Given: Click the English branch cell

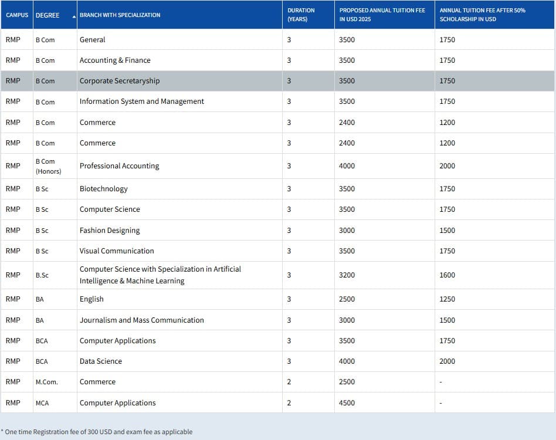Looking at the screenshot, I should 91,299.
